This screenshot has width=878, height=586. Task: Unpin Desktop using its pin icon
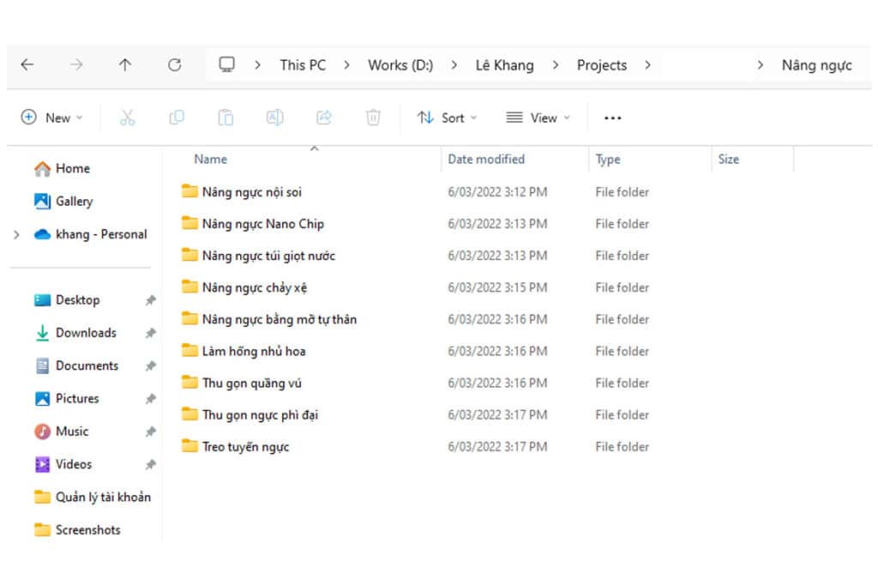(151, 300)
